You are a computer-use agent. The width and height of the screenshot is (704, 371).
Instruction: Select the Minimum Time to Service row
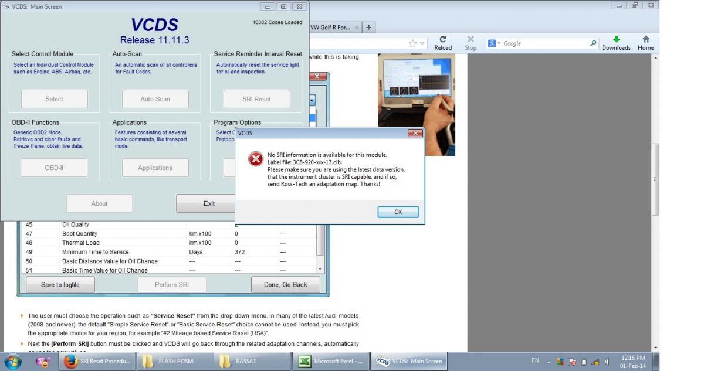click(x=94, y=252)
